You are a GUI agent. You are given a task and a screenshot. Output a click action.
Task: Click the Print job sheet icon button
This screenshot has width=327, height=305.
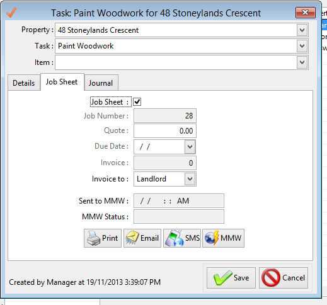[x=93, y=238]
